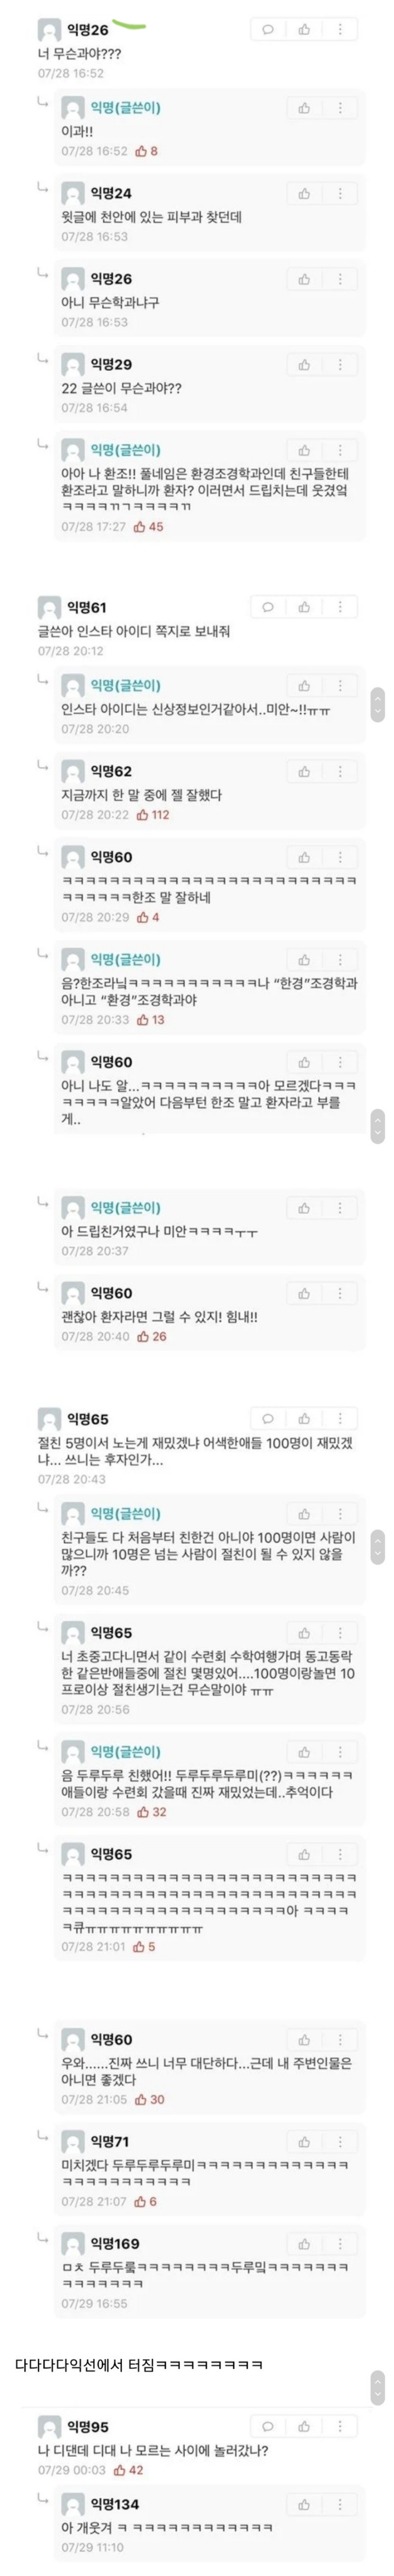The width and height of the screenshot is (394, 2576).
Task: Like 익명62 reply with 112 likes
Action: pos(303,772)
